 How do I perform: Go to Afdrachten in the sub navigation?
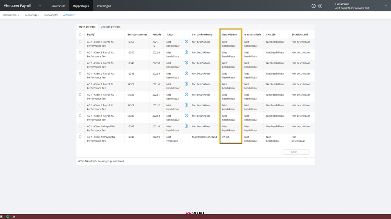69,15
